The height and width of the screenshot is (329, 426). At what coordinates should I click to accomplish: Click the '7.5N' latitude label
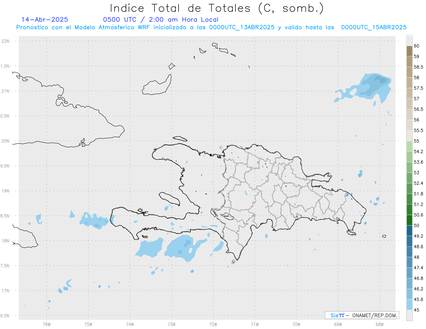pyautogui.click(x=5, y=266)
